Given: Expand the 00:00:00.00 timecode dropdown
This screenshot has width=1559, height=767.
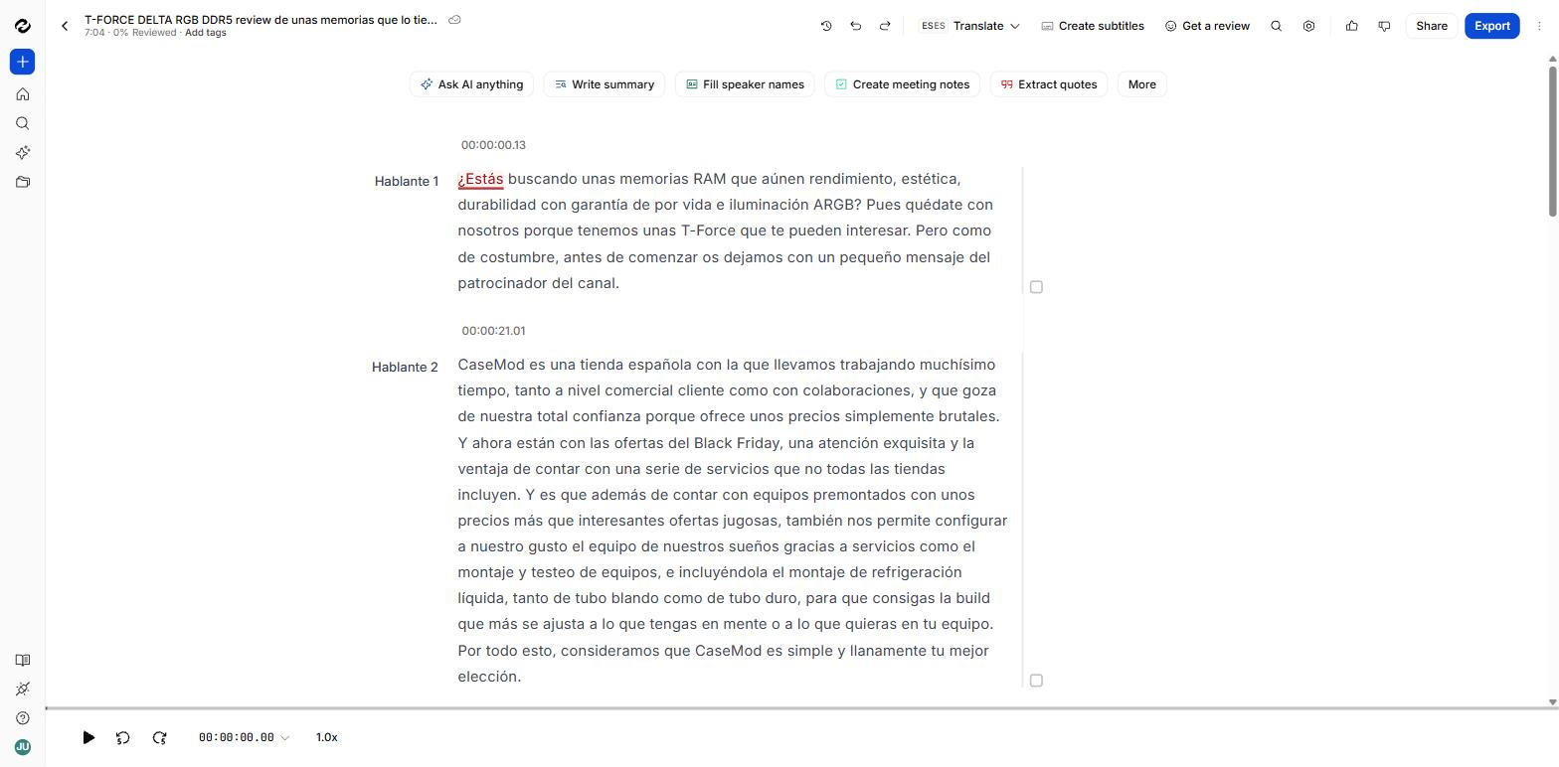Looking at the screenshot, I should tap(244, 737).
